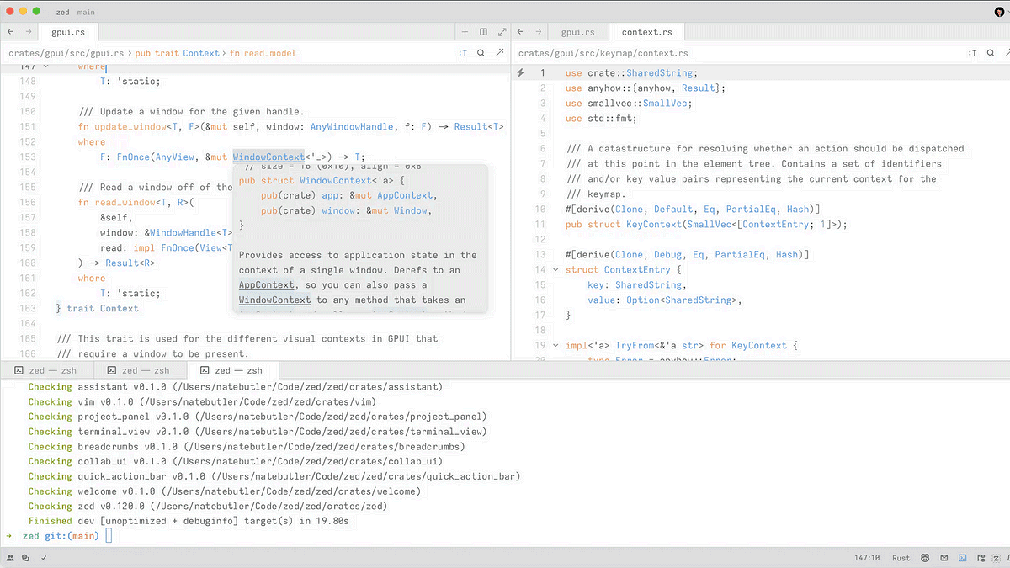The height and width of the screenshot is (568, 1010).
Task: Select the active zed — zsh terminal tab
Action: click(x=233, y=370)
